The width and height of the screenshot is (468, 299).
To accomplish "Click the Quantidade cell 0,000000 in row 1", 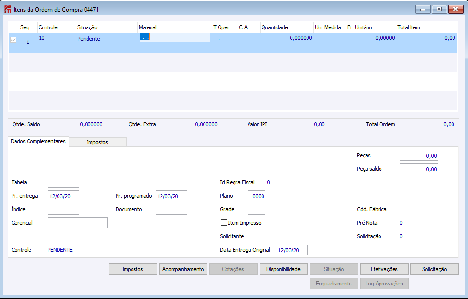I will (301, 38).
